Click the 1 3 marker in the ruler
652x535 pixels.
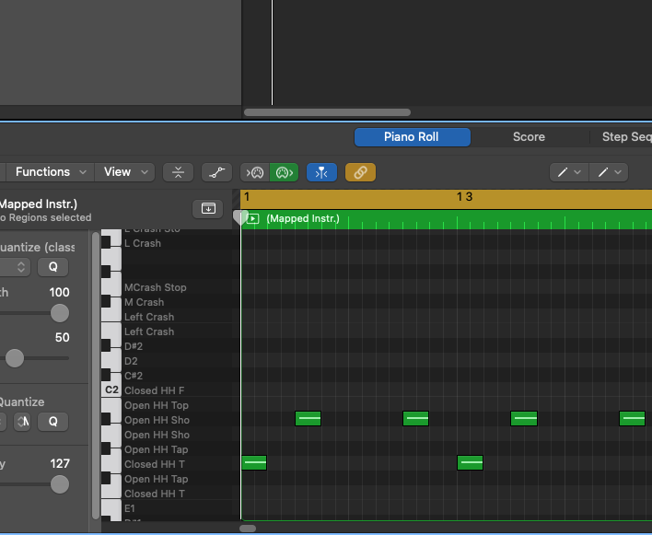point(464,197)
